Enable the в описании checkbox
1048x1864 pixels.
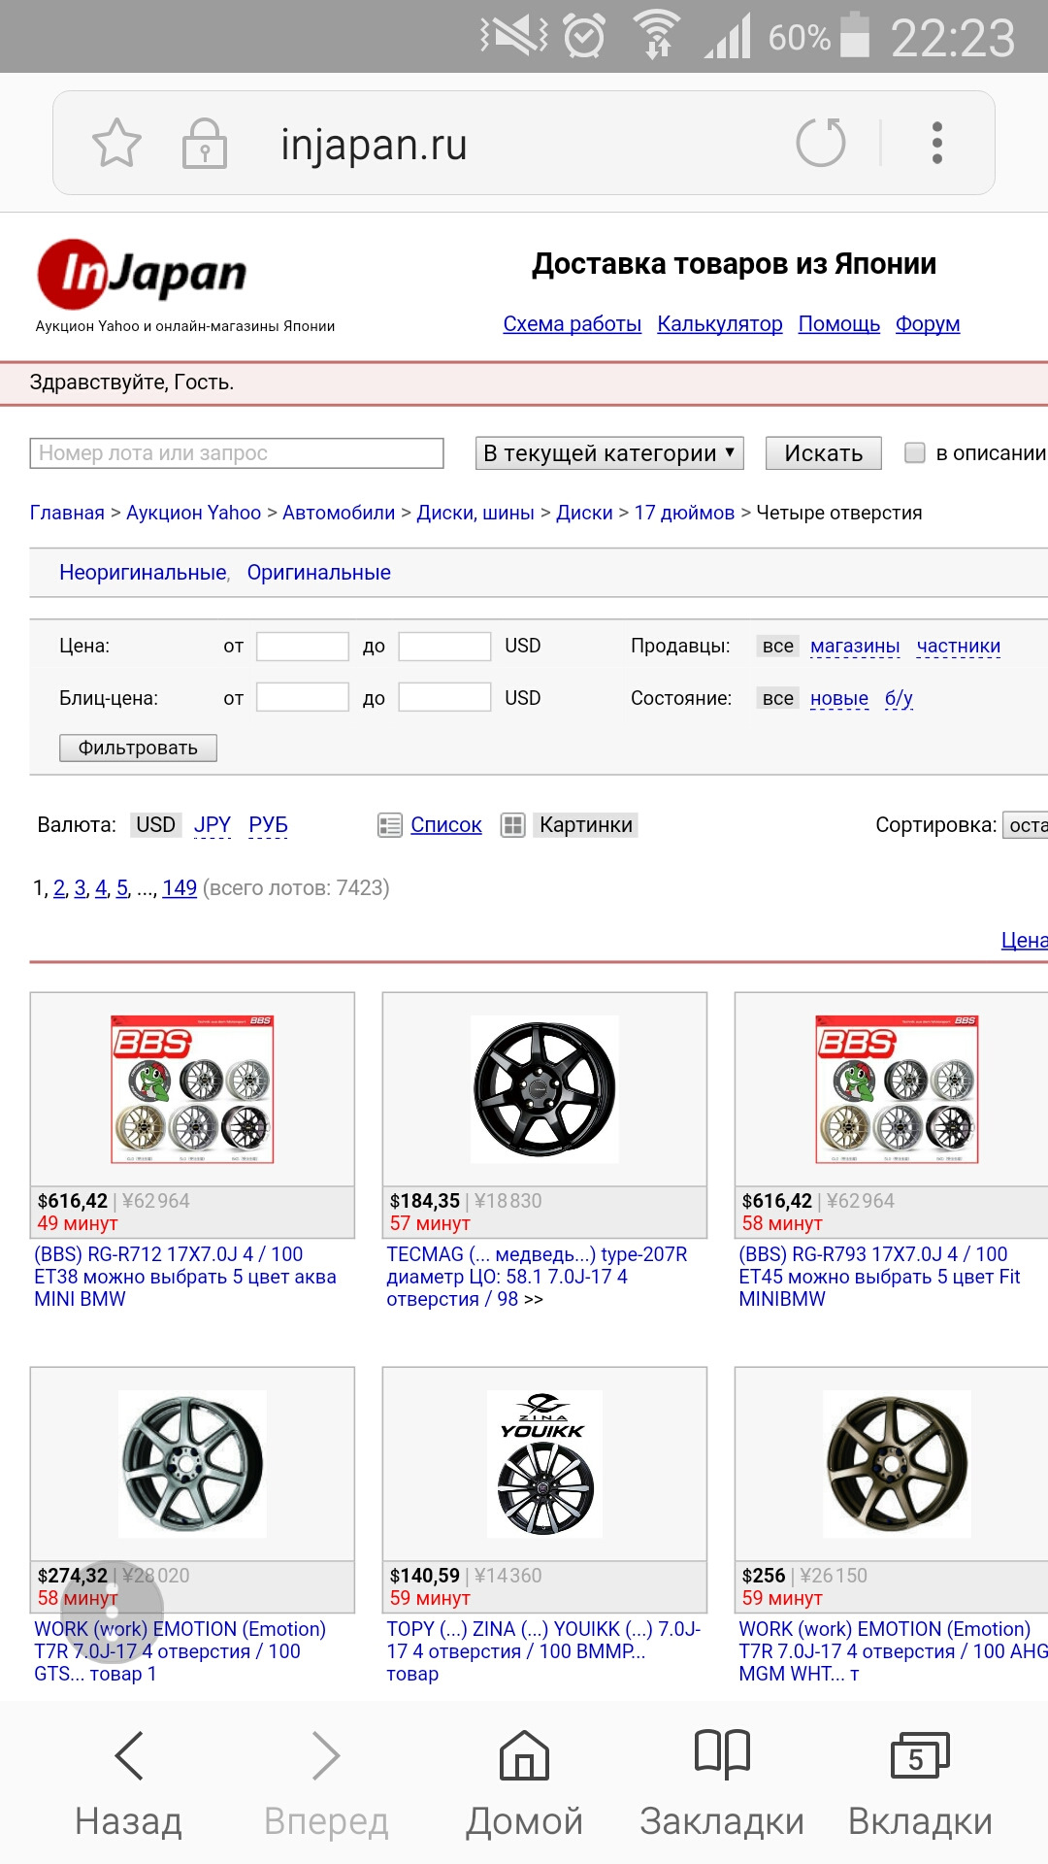pyautogui.click(x=914, y=453)
